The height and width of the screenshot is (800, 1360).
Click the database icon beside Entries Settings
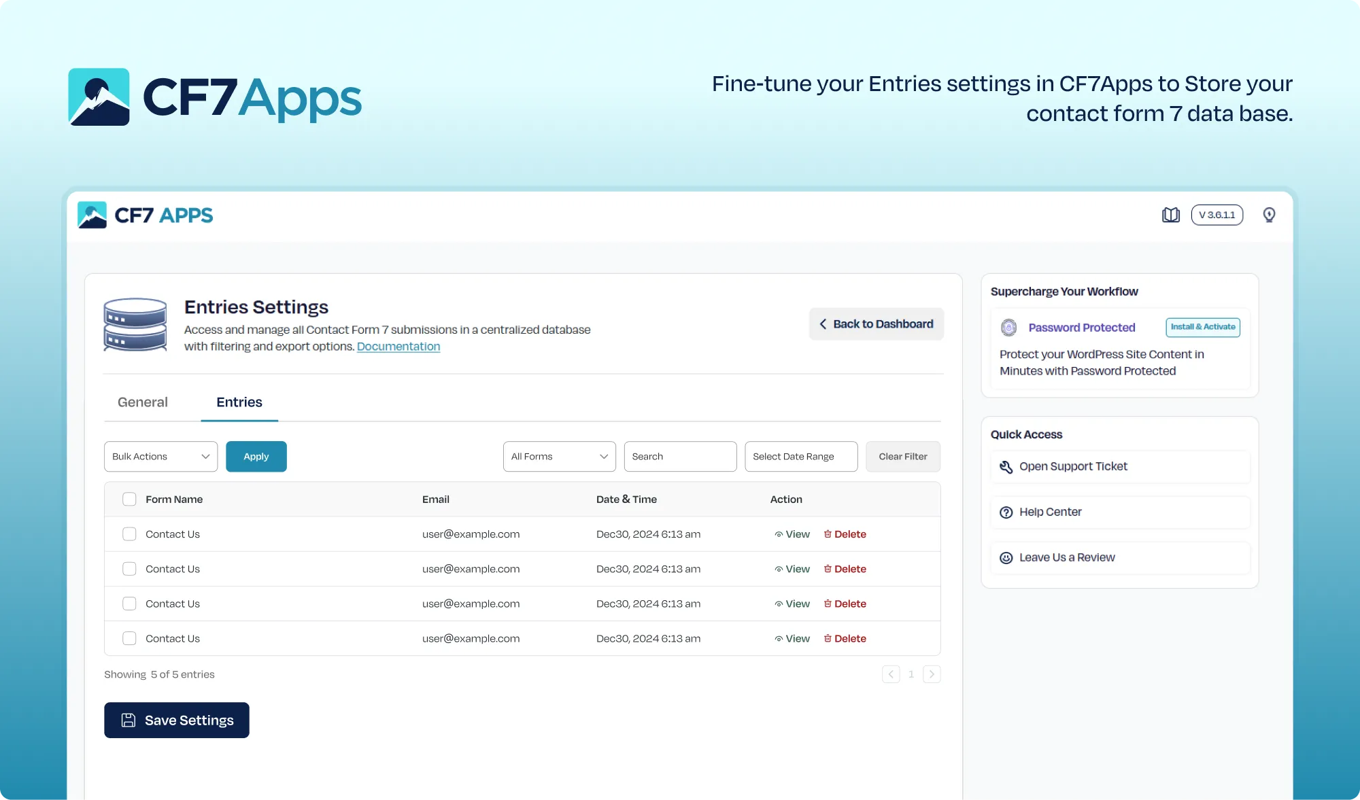pyautogui.click(x=135, y=325)
